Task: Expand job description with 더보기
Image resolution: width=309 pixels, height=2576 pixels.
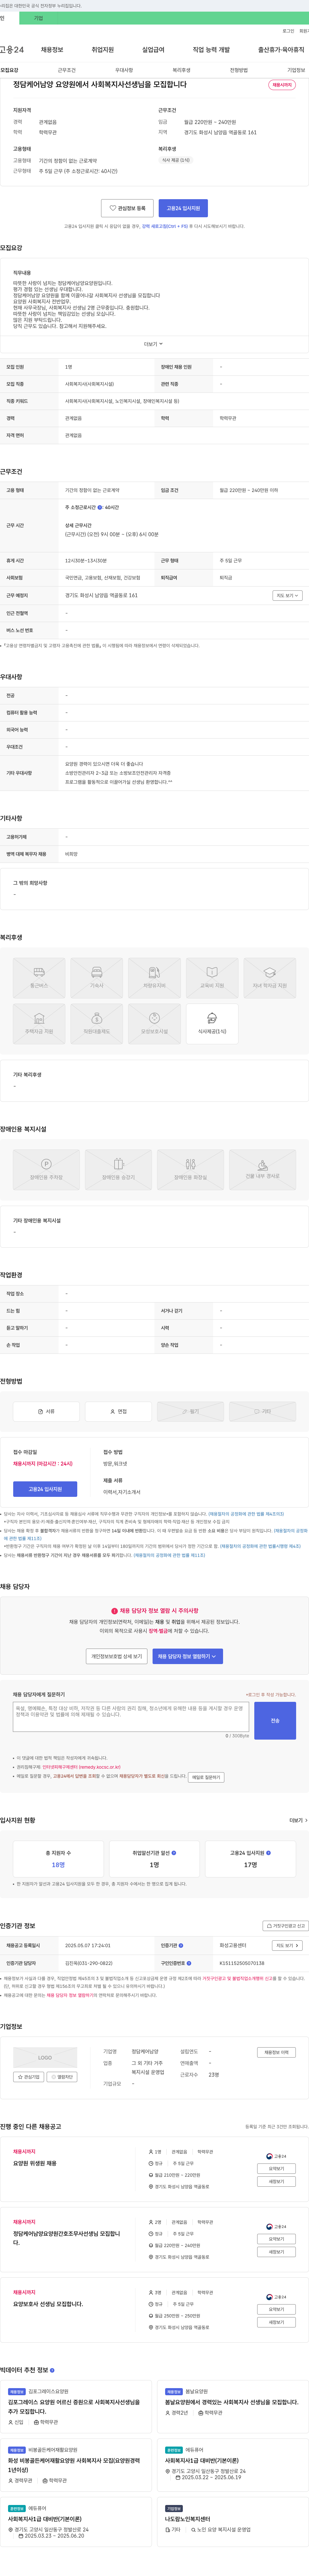Action: point(154,344)
